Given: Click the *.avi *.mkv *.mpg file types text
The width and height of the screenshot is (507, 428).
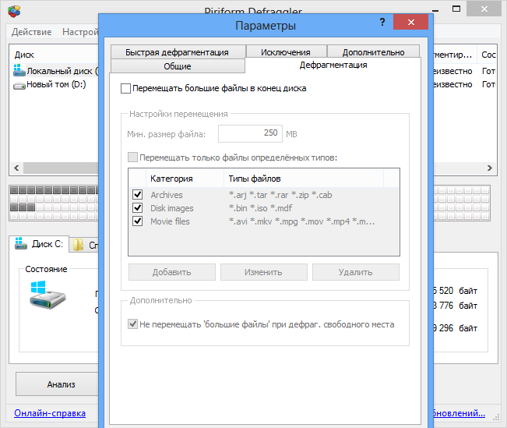Looking at the screenshot, I should pos(301,221).
